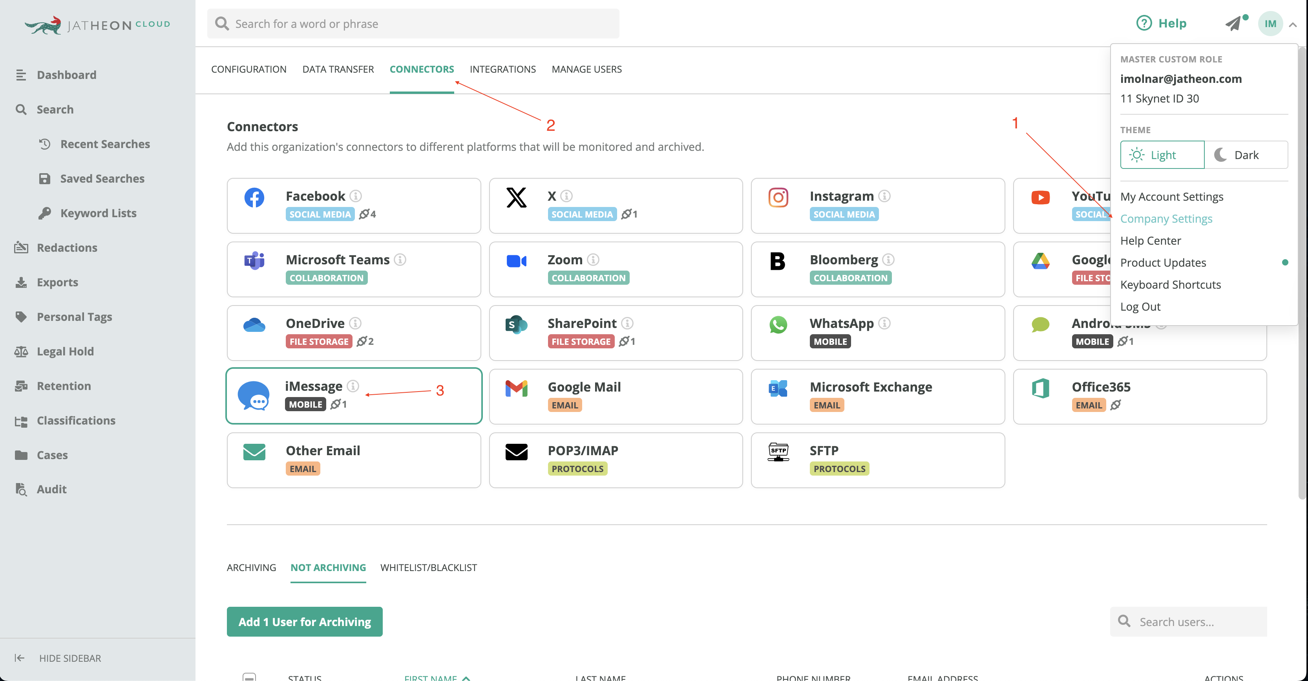
Task: Click the Help question mark icon
Action: tap(1144, 23)
